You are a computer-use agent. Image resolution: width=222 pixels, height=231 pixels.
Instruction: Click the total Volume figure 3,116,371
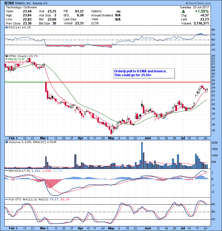[x=201, y=23]
